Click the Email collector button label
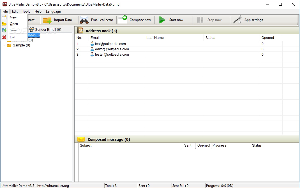Image resolution: width=300 pixels, height=188 pixels. point(102,20)
